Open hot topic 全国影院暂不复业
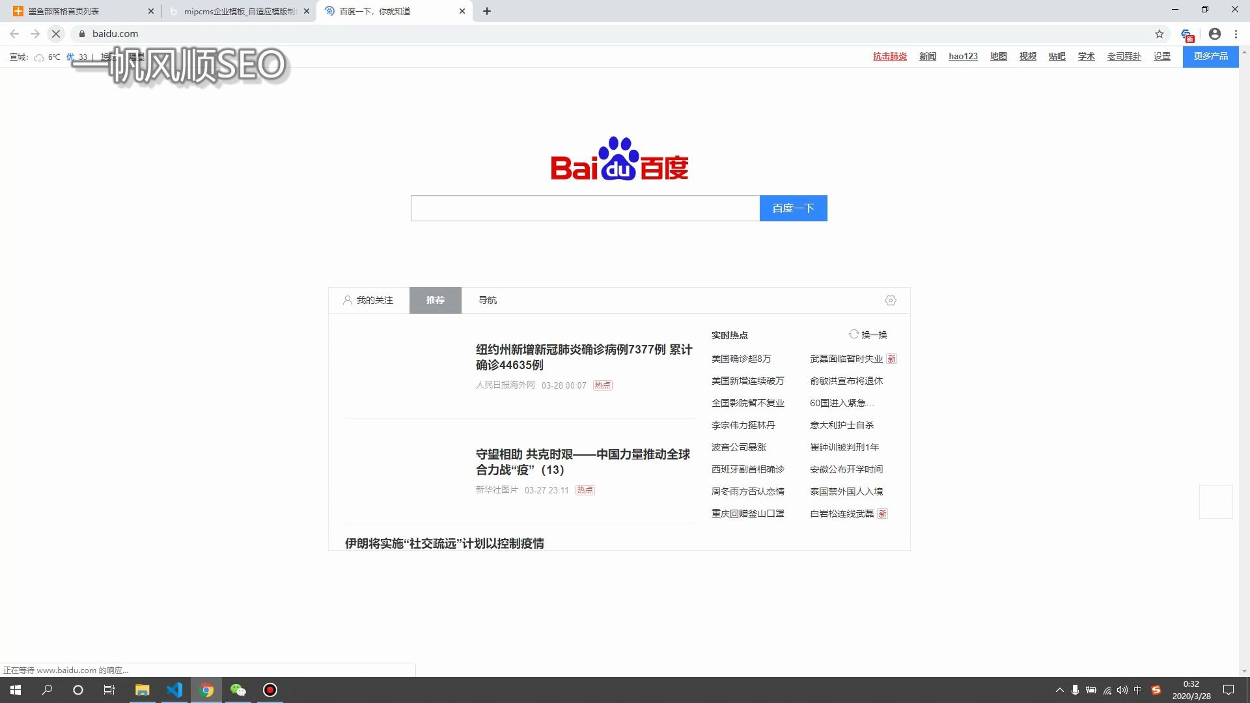Viewport: 1250px width, 703px height. coord(747,403)
